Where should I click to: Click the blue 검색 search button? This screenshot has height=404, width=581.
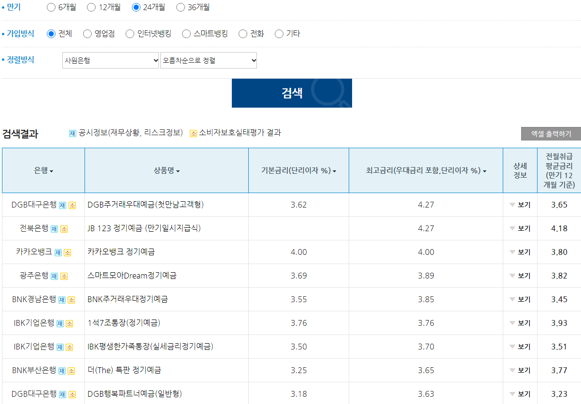click(x=292, y=93)
